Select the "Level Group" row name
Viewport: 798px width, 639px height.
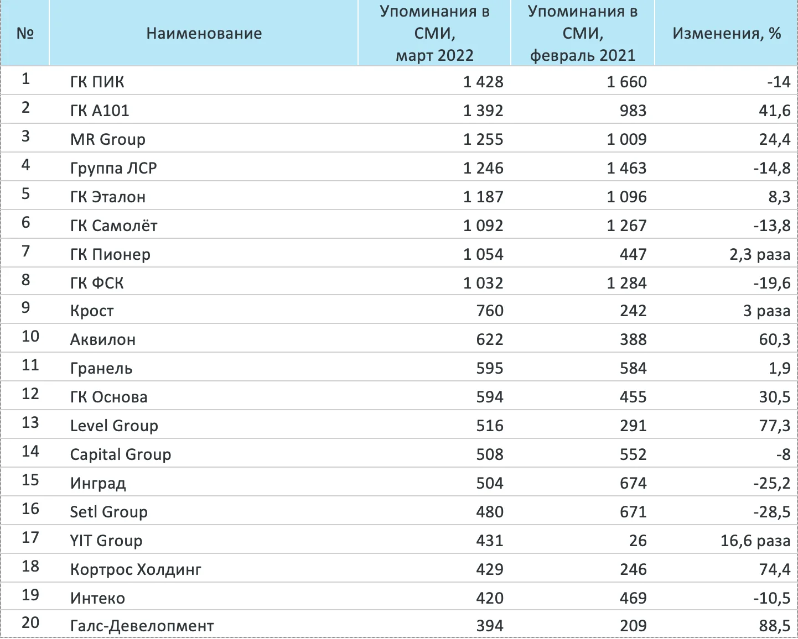pos(114,426)
